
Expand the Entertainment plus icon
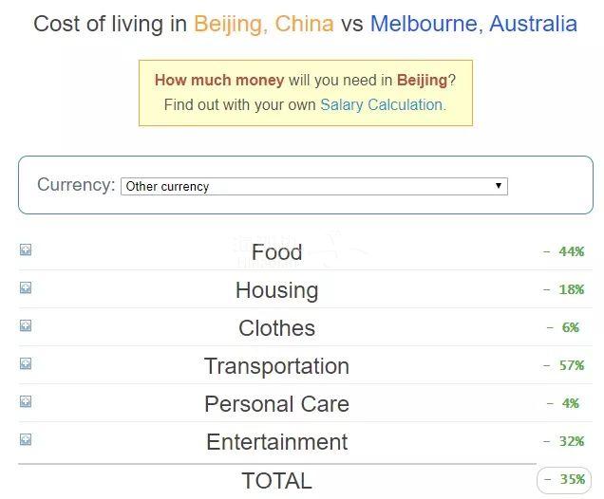(26, 439)
